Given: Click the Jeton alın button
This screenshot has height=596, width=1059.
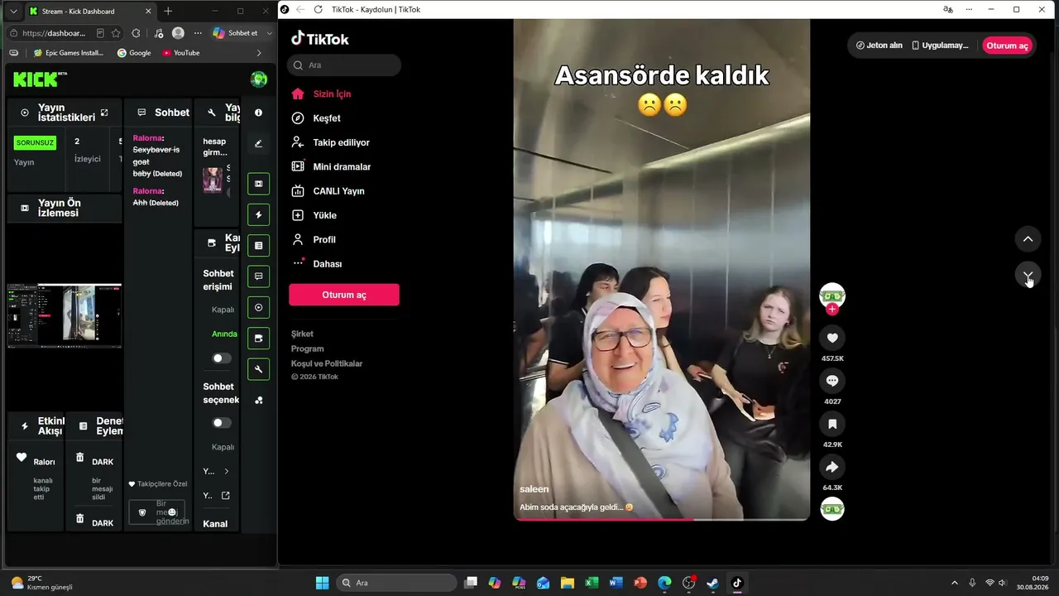Looking at the screenshot, I should [x=879, y=46].
